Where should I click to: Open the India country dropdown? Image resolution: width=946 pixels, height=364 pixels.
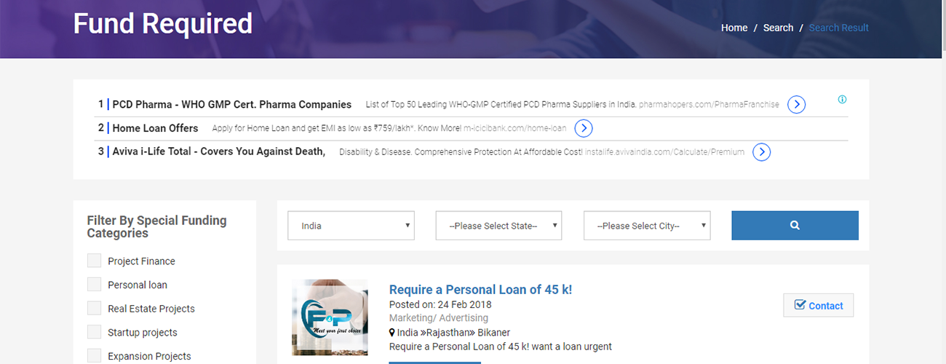[x=351, y=226]
